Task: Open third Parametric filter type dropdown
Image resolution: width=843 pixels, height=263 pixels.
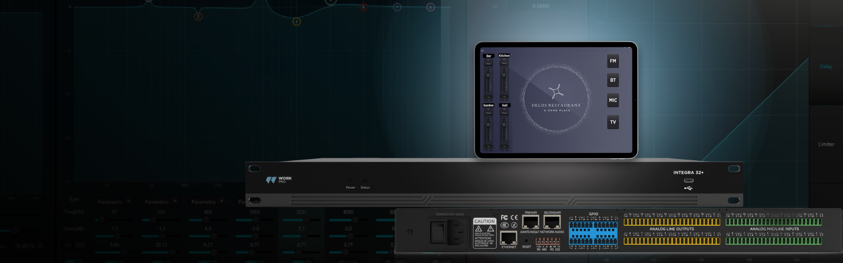Action: click(x=222, y=201)
